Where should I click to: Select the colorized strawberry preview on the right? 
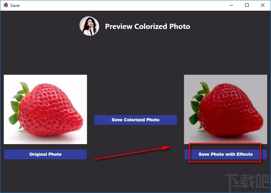pos(225,109)
